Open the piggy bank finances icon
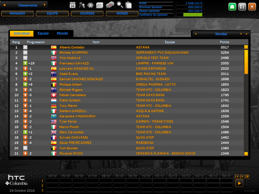 90,5
